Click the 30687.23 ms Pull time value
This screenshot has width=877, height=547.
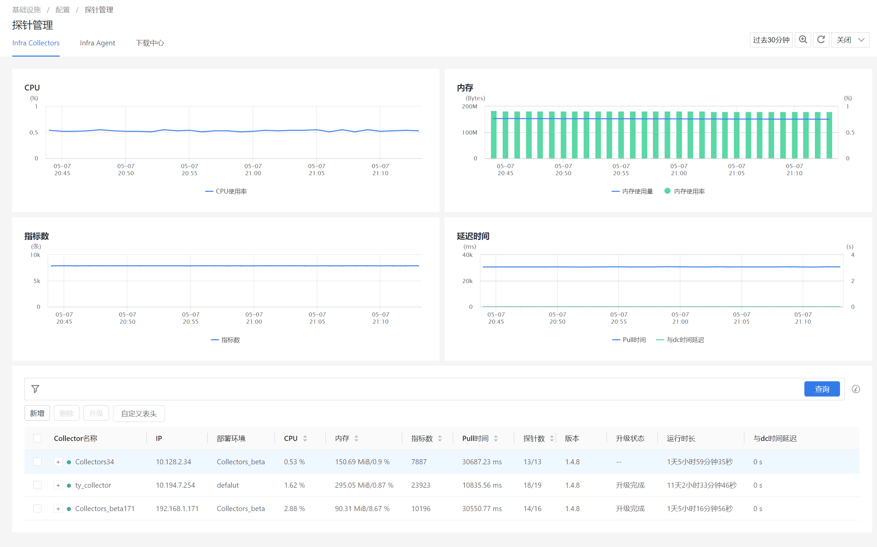(482, 462)
